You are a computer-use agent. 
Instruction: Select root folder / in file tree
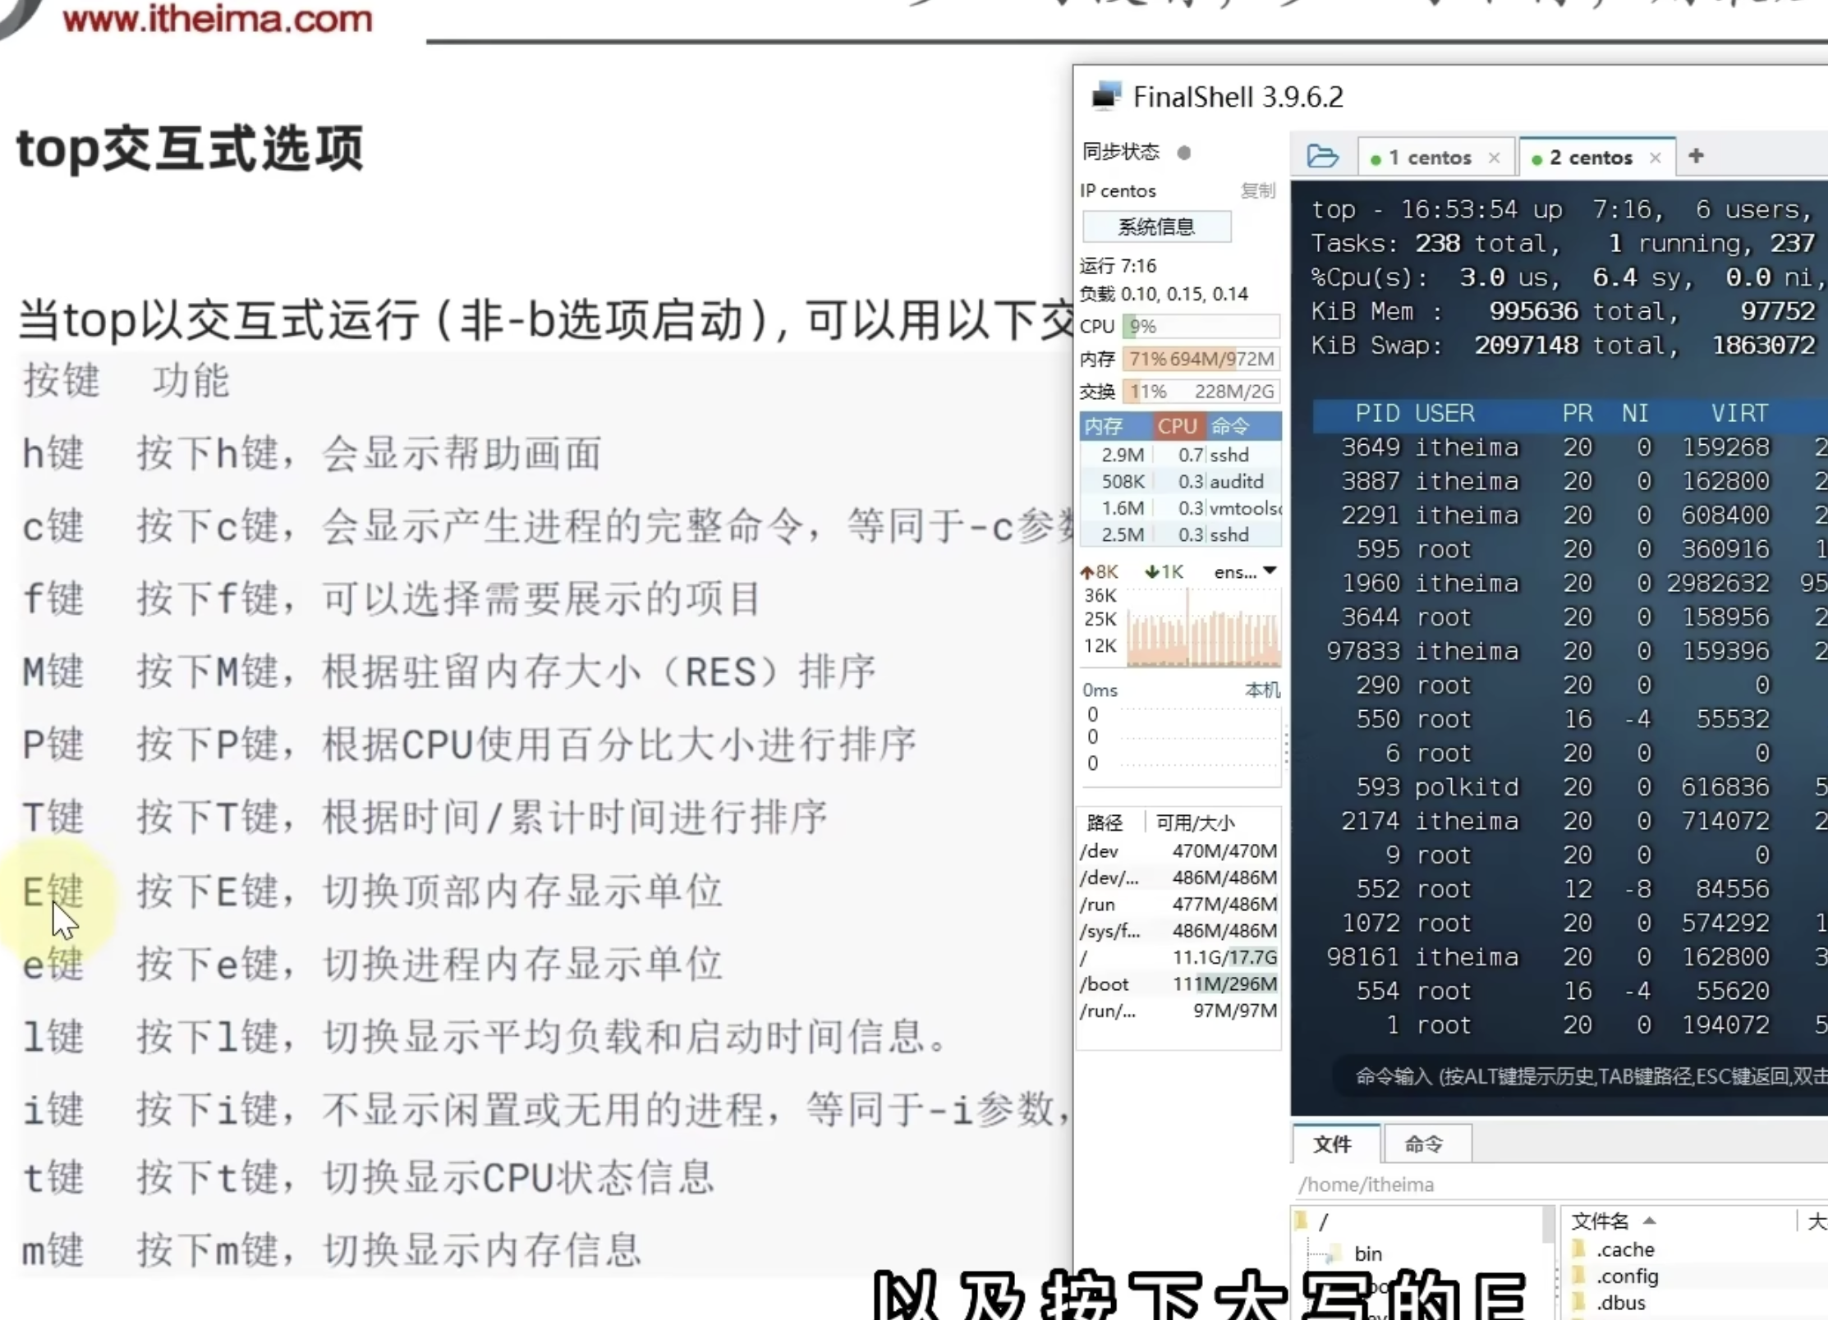[1312, 1221]
